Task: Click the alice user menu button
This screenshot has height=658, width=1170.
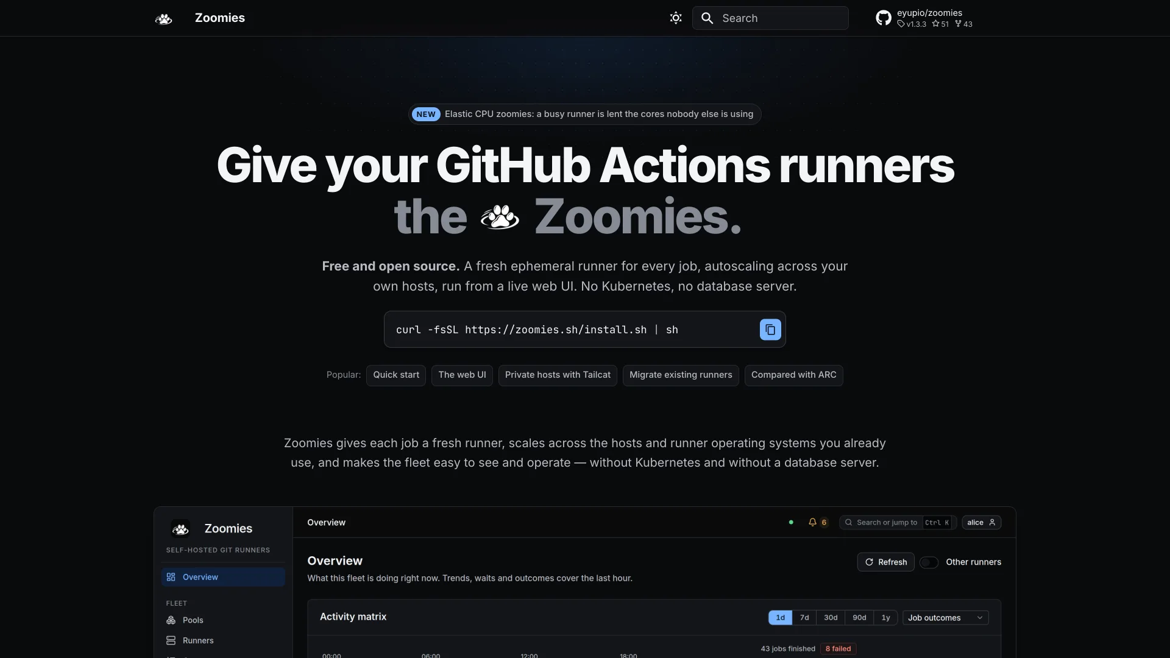Action: [981, 522]
